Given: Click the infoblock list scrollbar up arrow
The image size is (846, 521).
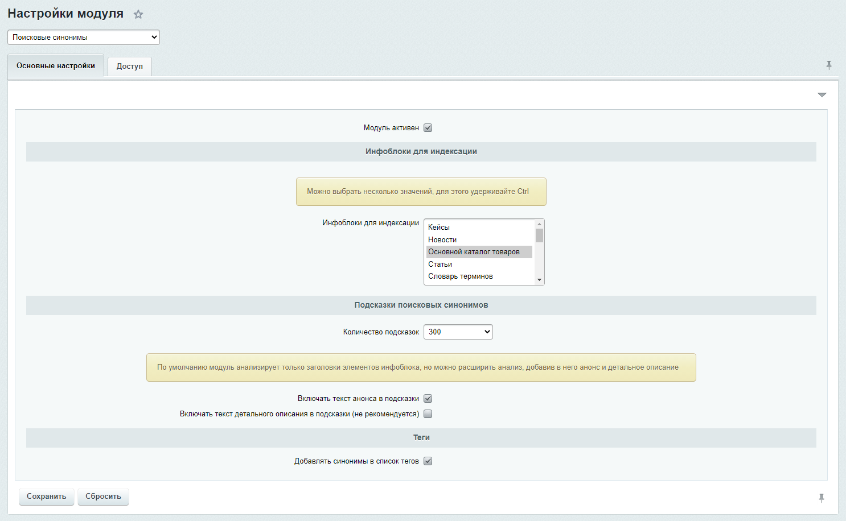Looking at the screenshot, I should [539, 224].
